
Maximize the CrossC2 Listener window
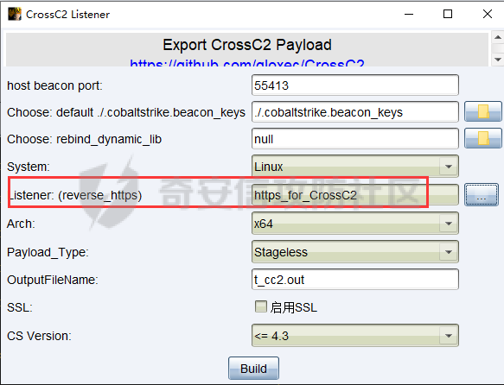point(448,14)
